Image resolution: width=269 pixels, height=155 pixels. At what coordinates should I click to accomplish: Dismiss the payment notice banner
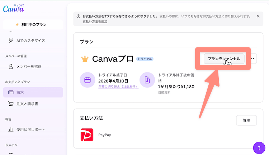pos(258,16)
